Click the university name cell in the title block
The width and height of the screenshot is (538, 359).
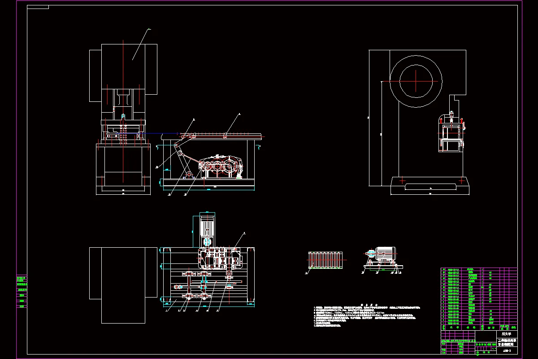pos(507,334)
